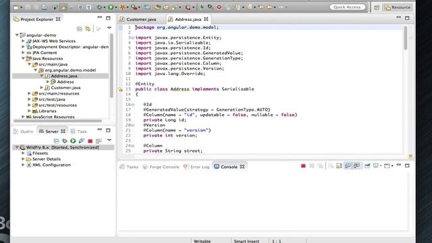Screen dimensions: 432x243
Task: Click the editor vertical scrollbar
Action: pyautogui.click(x=405, y=38)
